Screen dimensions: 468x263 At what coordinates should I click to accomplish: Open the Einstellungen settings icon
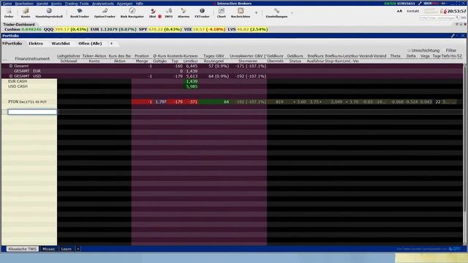276,13
